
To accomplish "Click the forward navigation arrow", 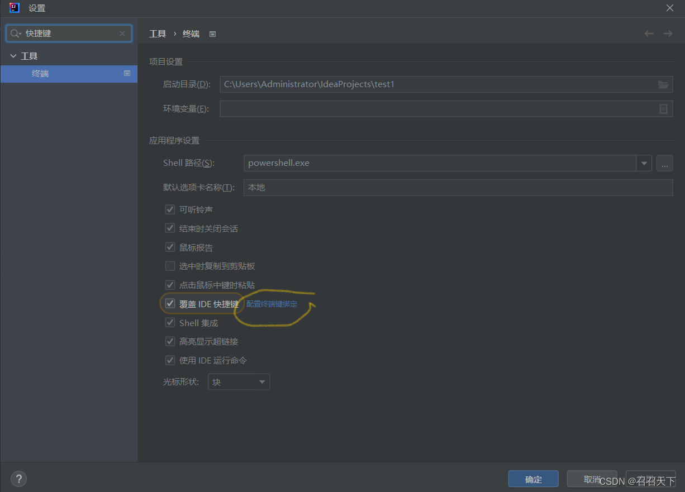I will point(668,34).
